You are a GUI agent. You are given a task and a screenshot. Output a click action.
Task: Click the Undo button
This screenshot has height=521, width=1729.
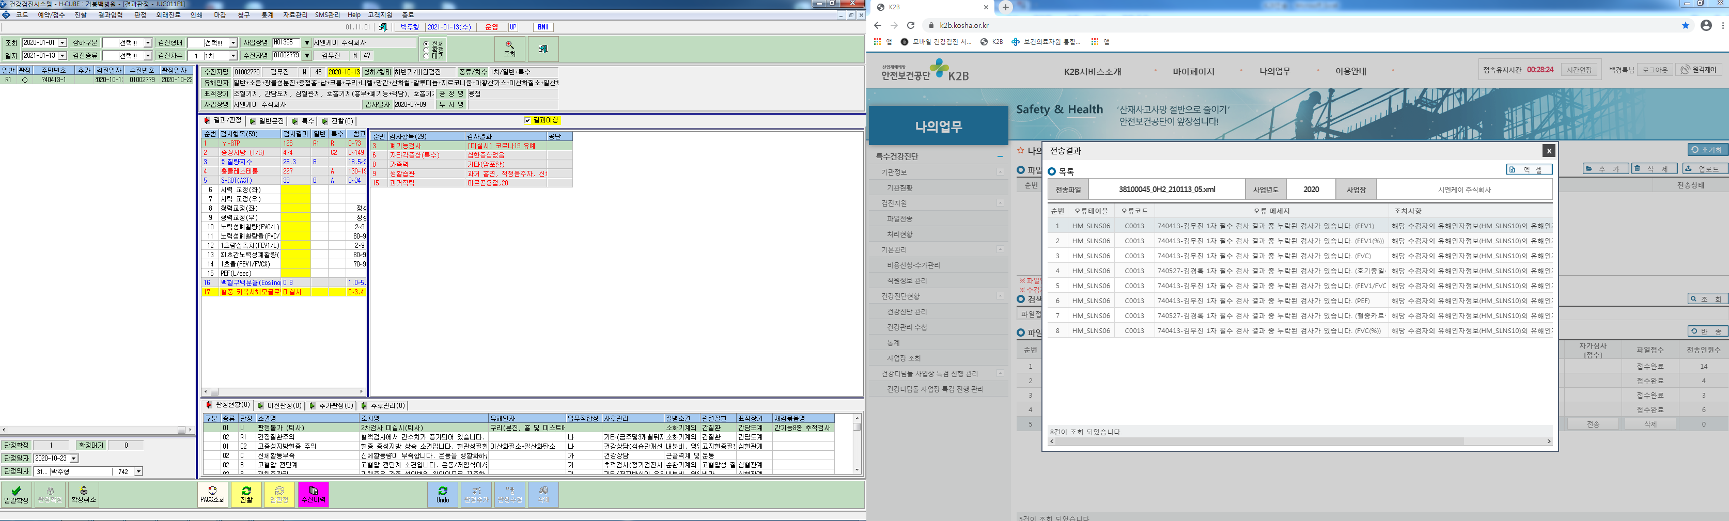pyautogui.click(x=443, y=495)
